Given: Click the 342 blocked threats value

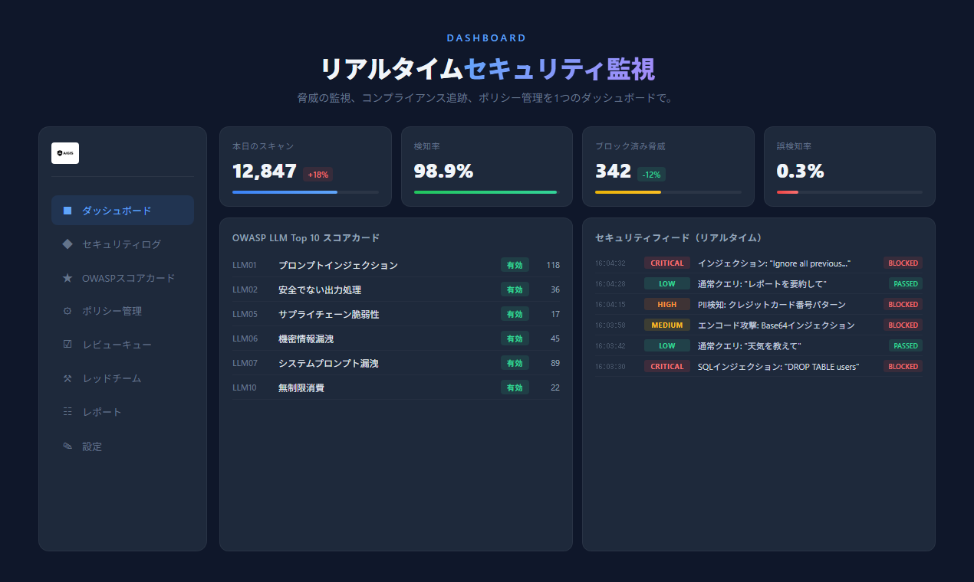Looking at the screenshot, I should (613, 172).
